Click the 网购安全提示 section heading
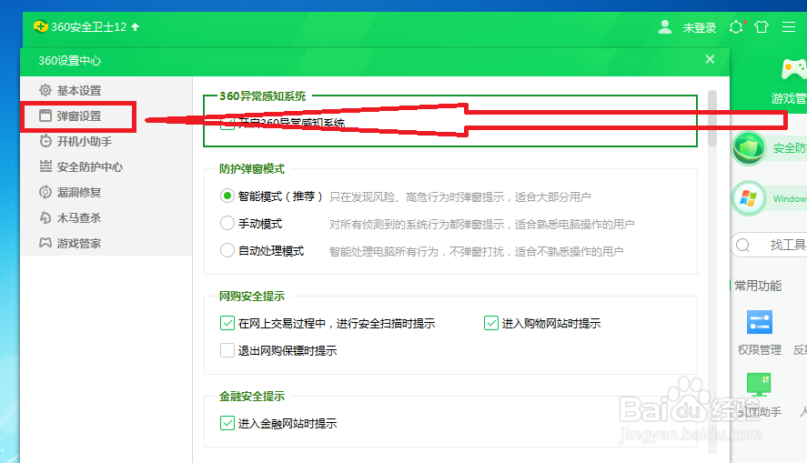The image size is (807, 463). click(x=252, y=296)
